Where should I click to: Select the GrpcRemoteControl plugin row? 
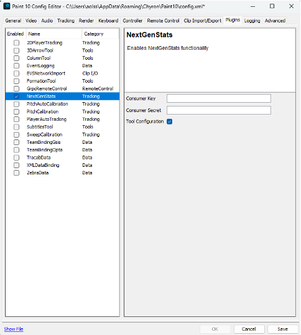click(x=62, y=88)
